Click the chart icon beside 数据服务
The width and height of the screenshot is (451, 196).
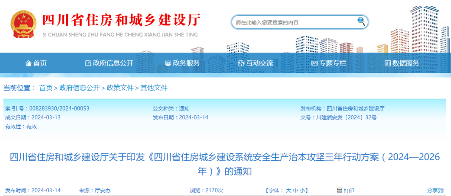(387, 63)
